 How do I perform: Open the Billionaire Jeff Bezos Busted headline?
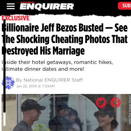coord(65,39)
